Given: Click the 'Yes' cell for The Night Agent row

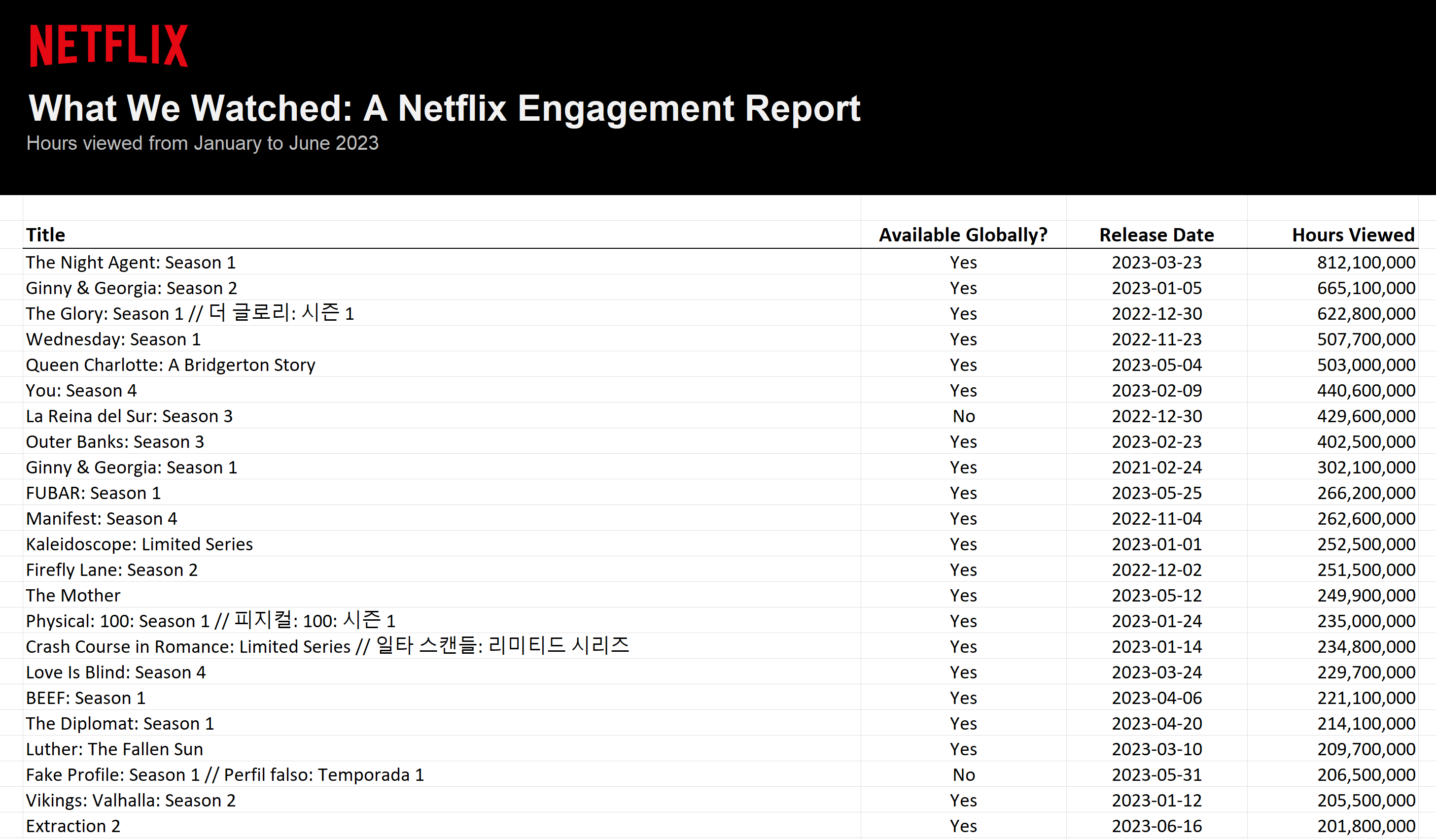Looking at the screenshot, I should (963, 263).
